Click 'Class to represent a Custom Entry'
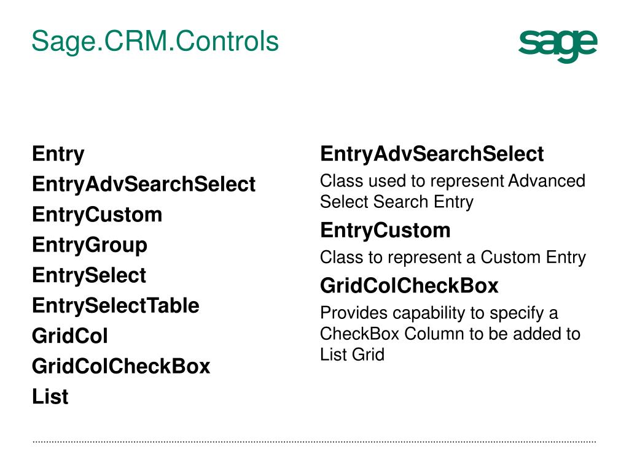This screenshot has height=471, width=629. [x=453, y=258]
